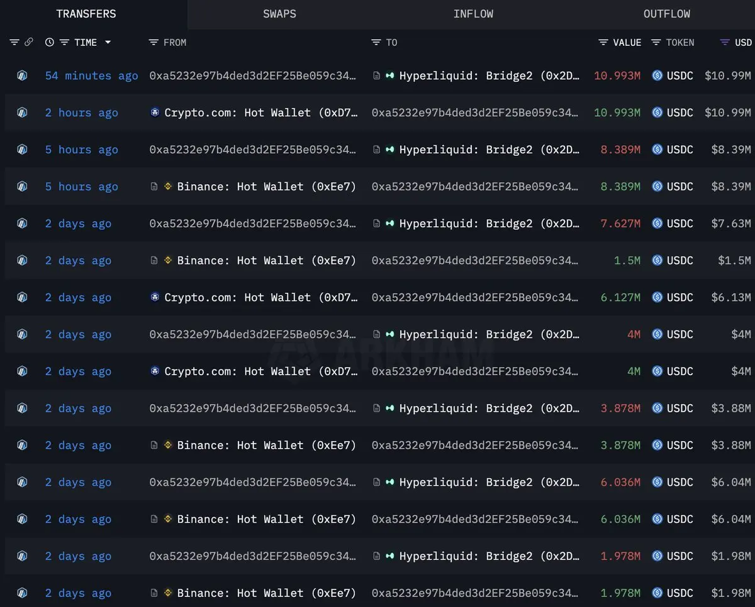
Task: Click the $6.13M USD amount
Action: 730,297
